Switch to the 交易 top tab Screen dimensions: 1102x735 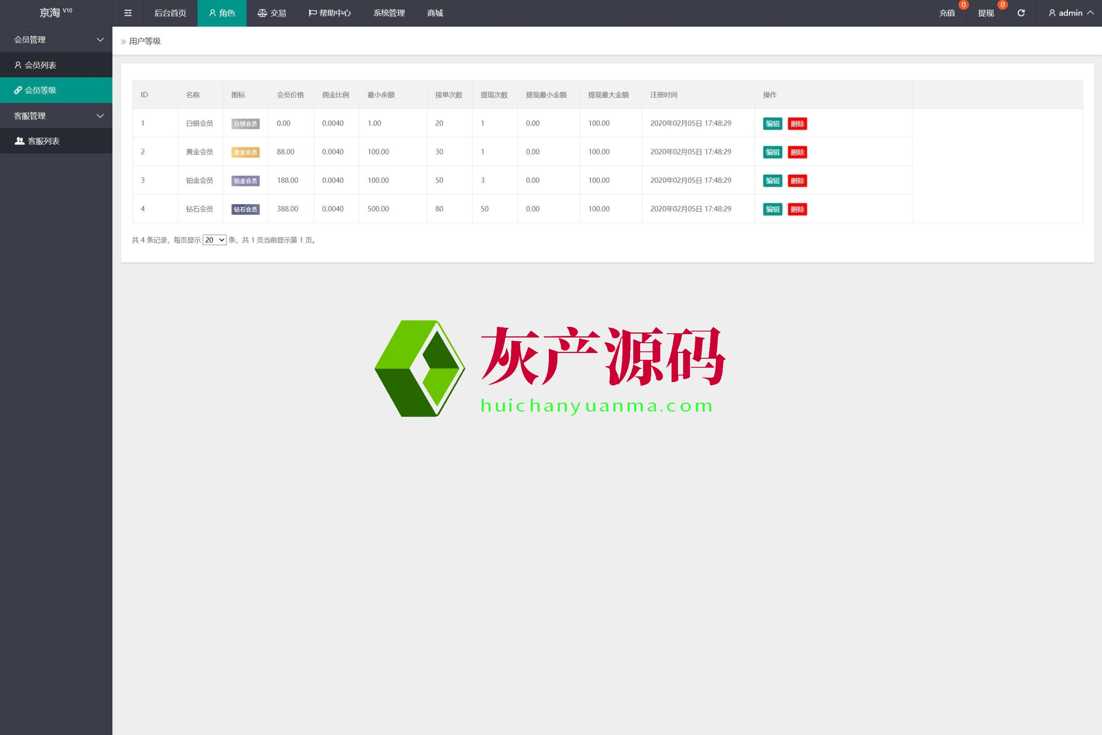tap(272, 13)
